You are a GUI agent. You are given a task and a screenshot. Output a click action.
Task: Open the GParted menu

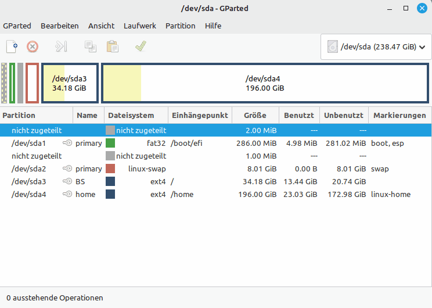[17, 26]
